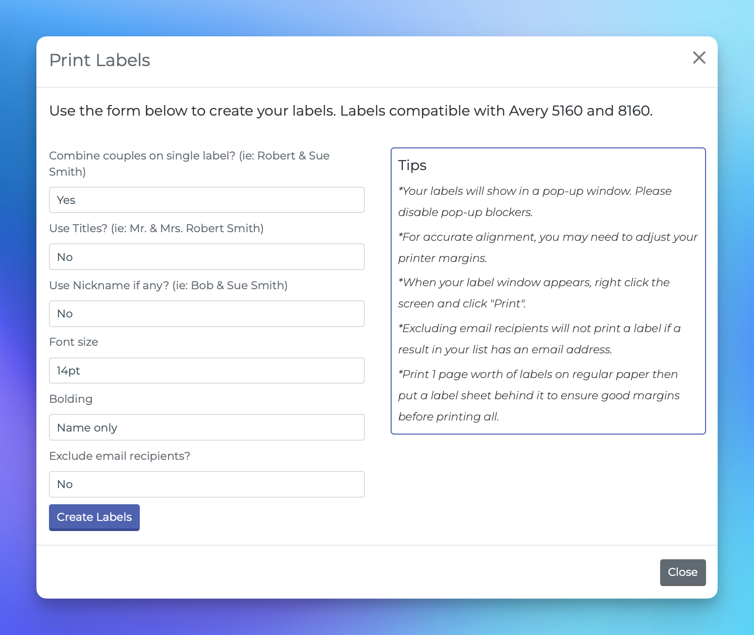Open the Combine couples dropdown showing Yes
Screen dimensions: 754x635
click(x=207, y=200)
